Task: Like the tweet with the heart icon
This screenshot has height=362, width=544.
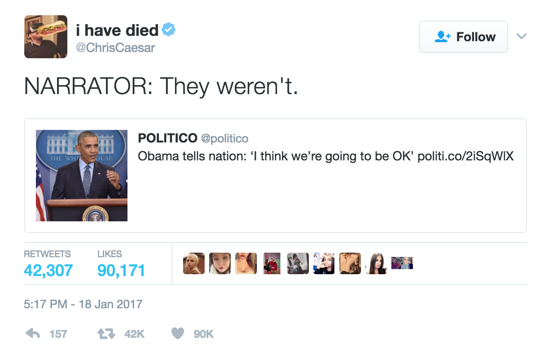Action: tap(178, 333)
